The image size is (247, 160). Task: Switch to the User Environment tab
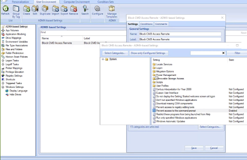click(46, 2)
